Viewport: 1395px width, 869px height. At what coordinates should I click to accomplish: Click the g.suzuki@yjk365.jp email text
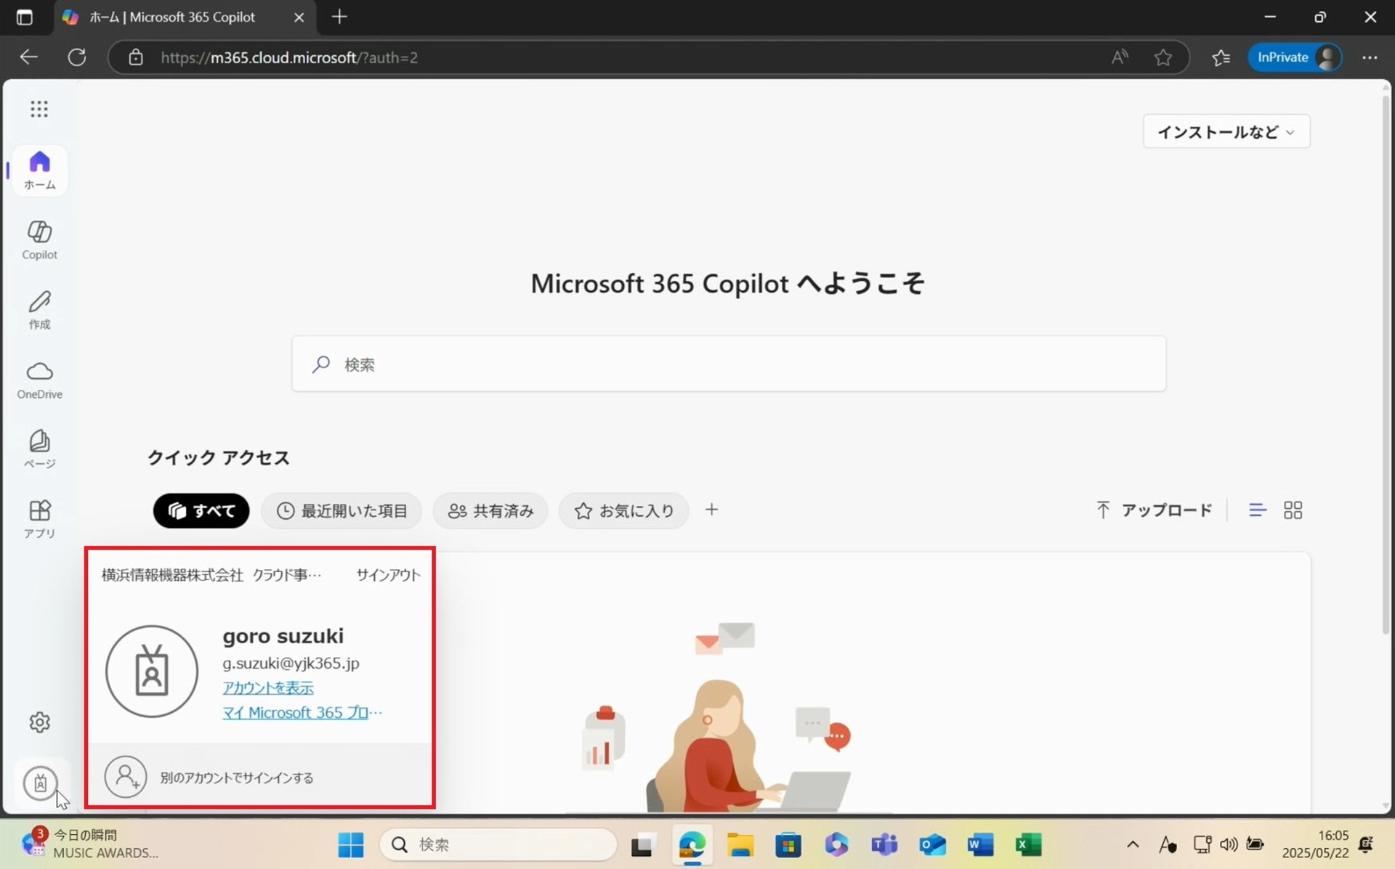click(x=291, y=663)
